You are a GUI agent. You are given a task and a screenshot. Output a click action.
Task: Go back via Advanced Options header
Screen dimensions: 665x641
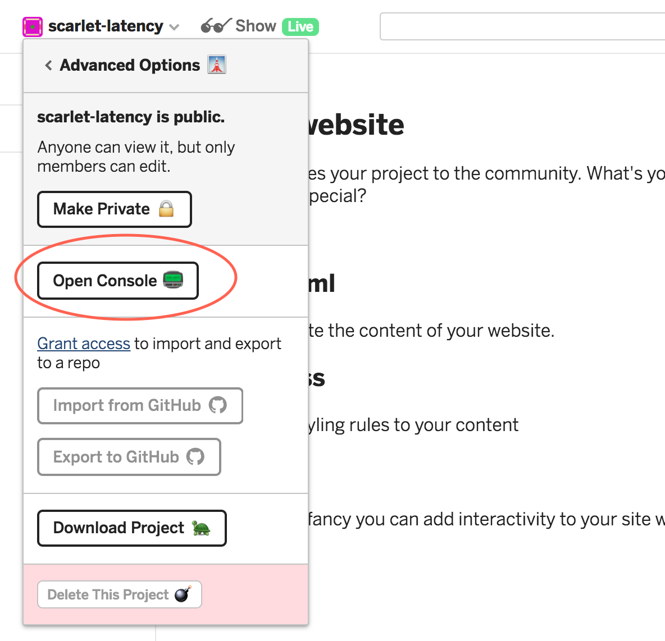click(130, 65)
